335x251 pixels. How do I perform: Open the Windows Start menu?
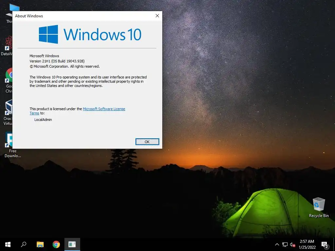click(x=8, y=244)
